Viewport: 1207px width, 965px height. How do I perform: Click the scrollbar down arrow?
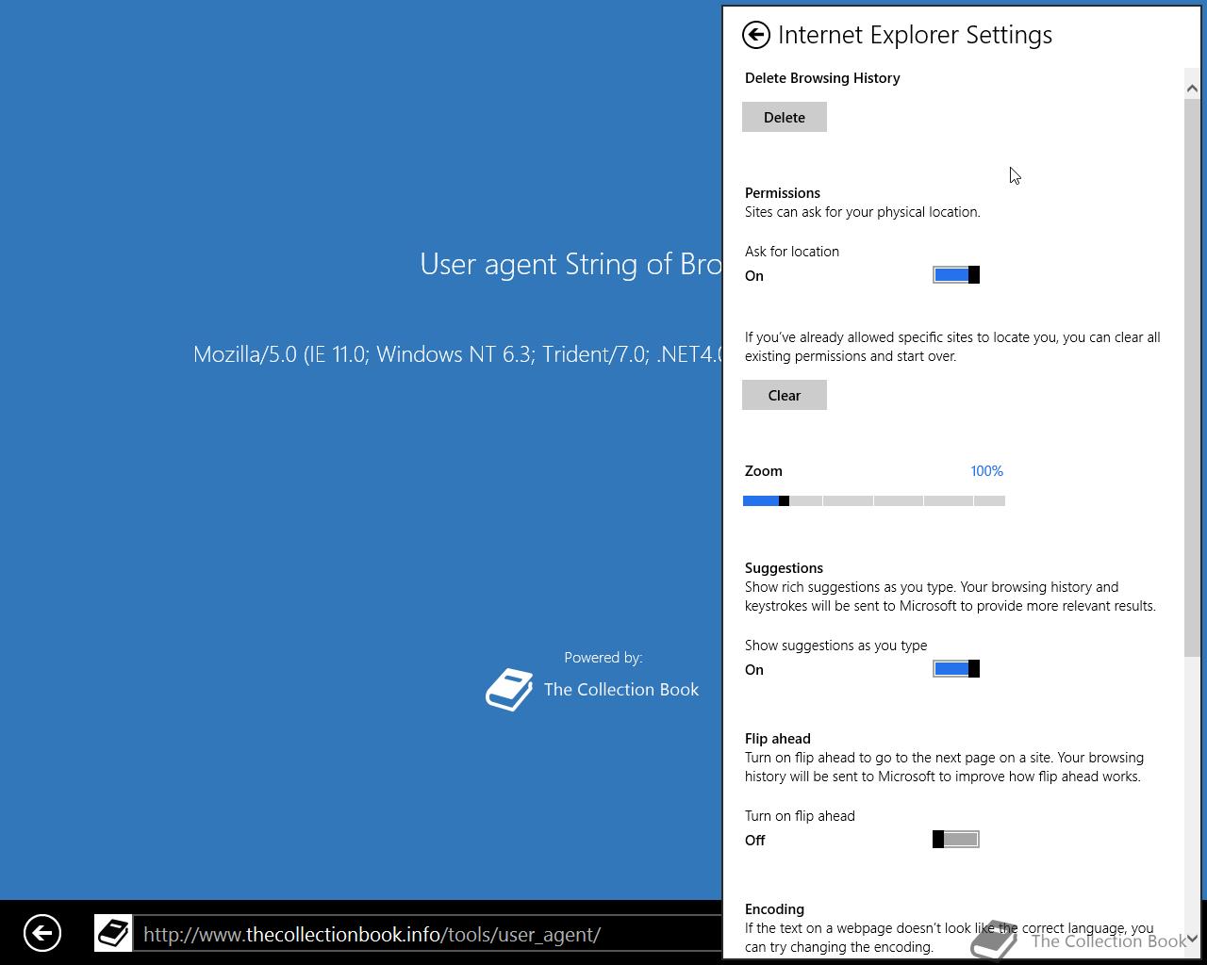pos(1192,939)
